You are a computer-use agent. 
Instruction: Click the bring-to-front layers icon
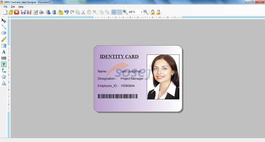102,12
